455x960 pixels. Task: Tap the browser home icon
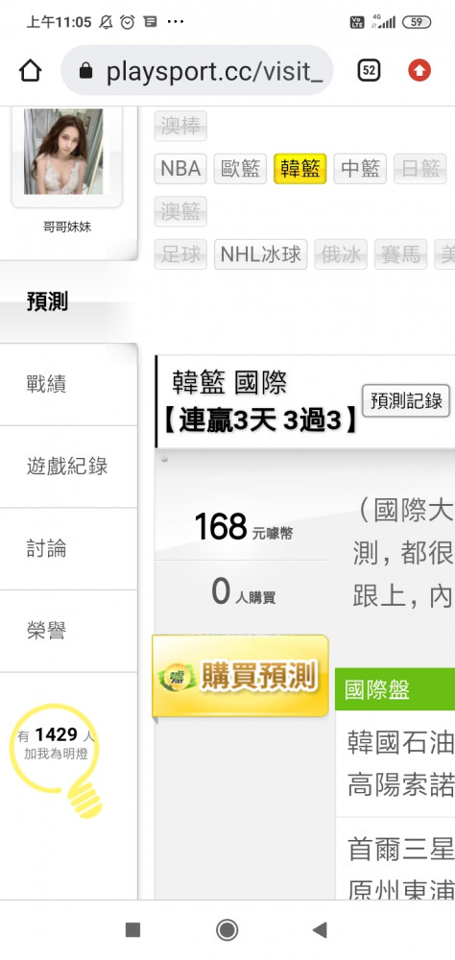tap(30, 71)
